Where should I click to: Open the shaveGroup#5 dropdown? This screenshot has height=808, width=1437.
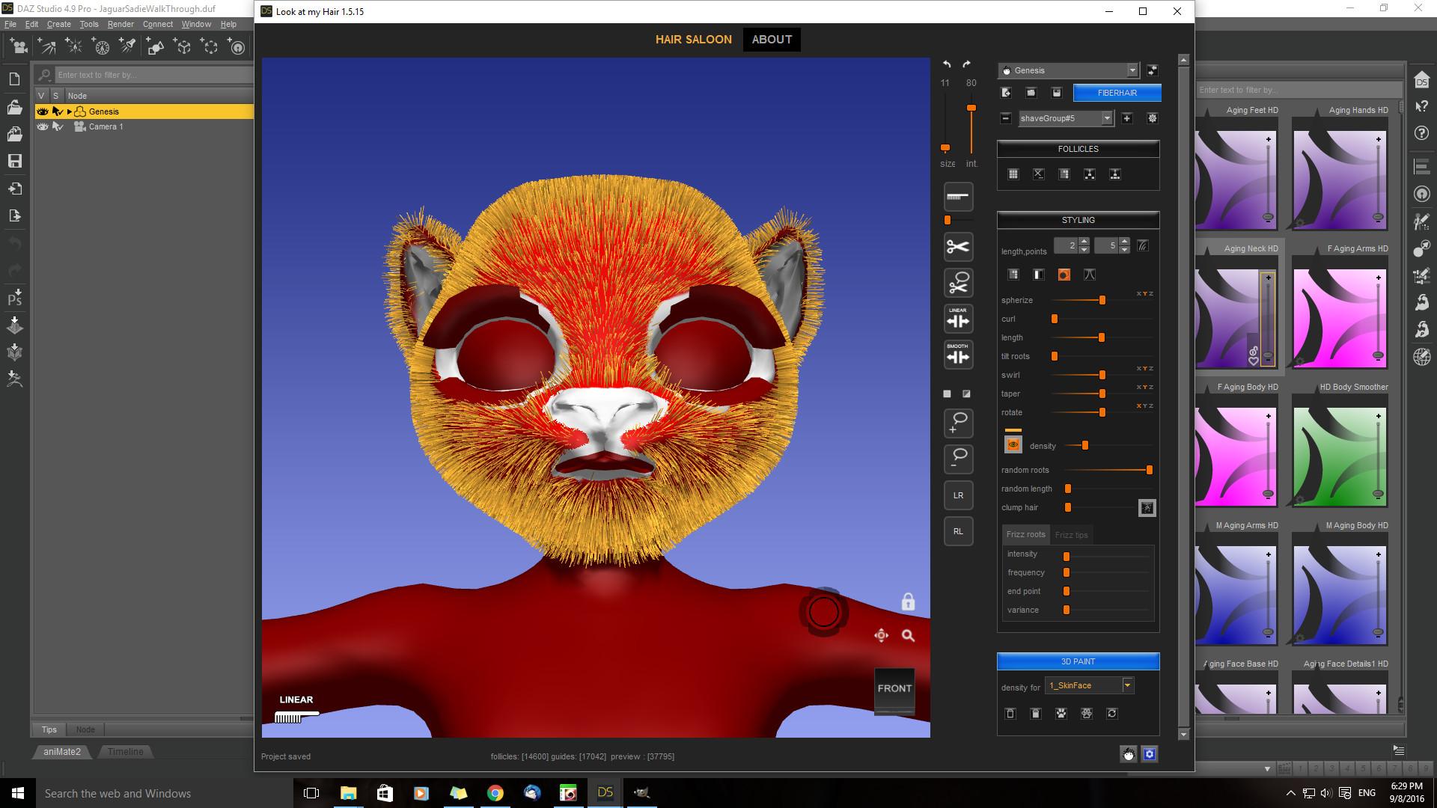click(1106, 118)
